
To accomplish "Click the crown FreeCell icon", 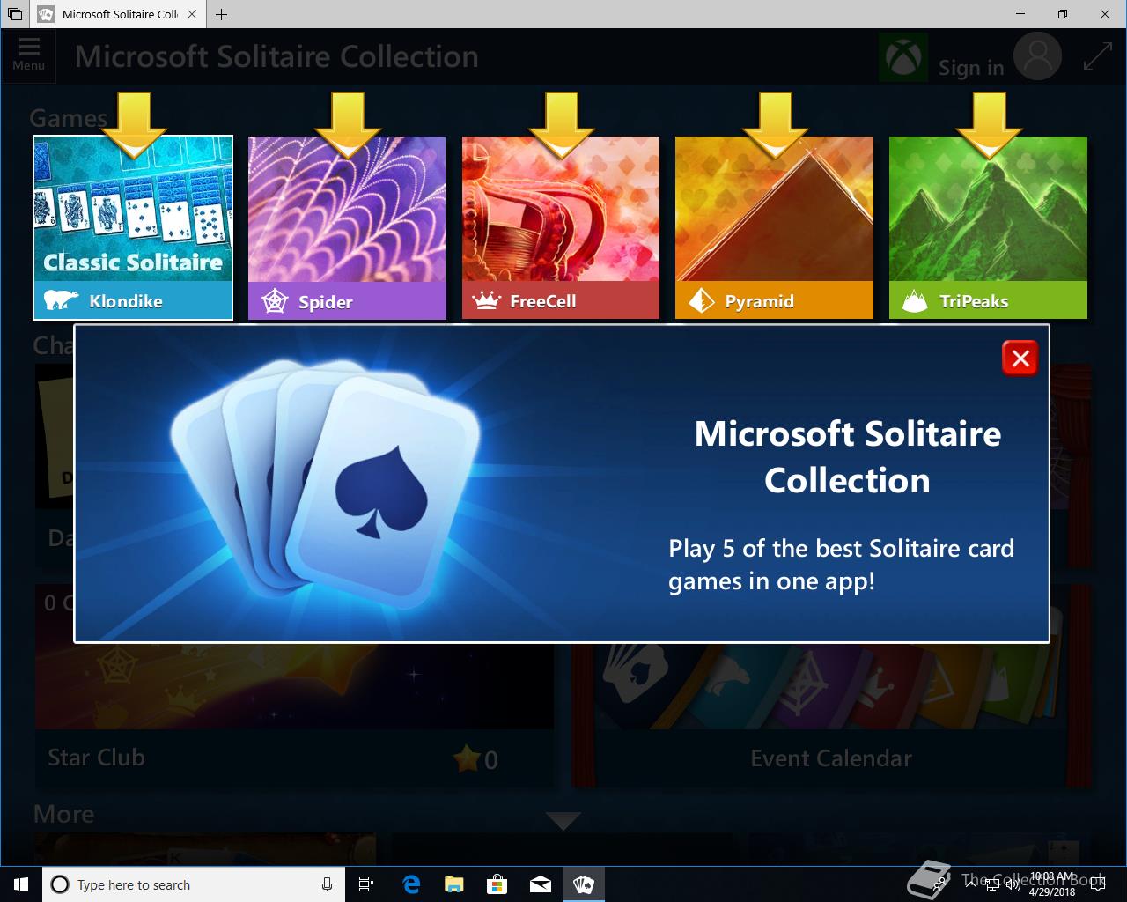I will [486, 300].
